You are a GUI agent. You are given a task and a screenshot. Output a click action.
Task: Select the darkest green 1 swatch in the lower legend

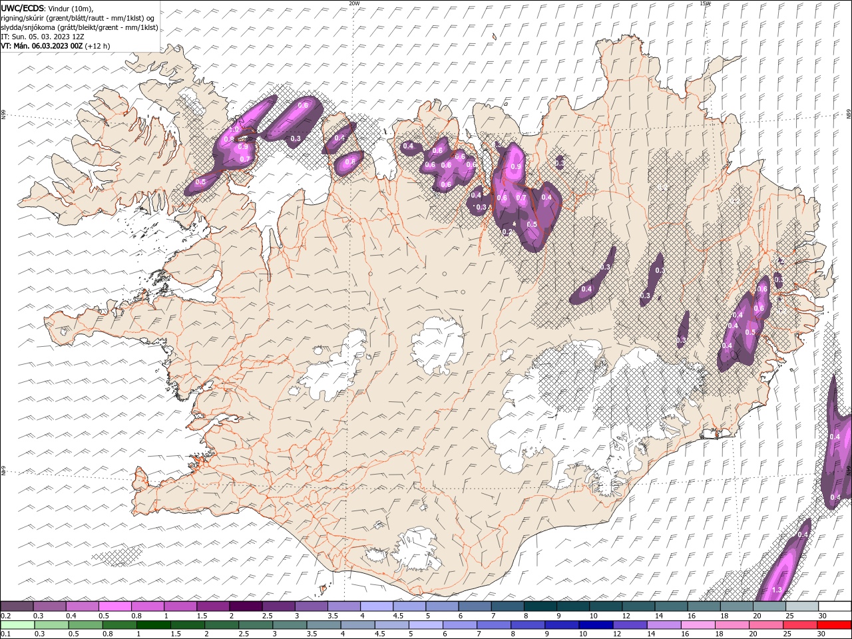(153, 625)
